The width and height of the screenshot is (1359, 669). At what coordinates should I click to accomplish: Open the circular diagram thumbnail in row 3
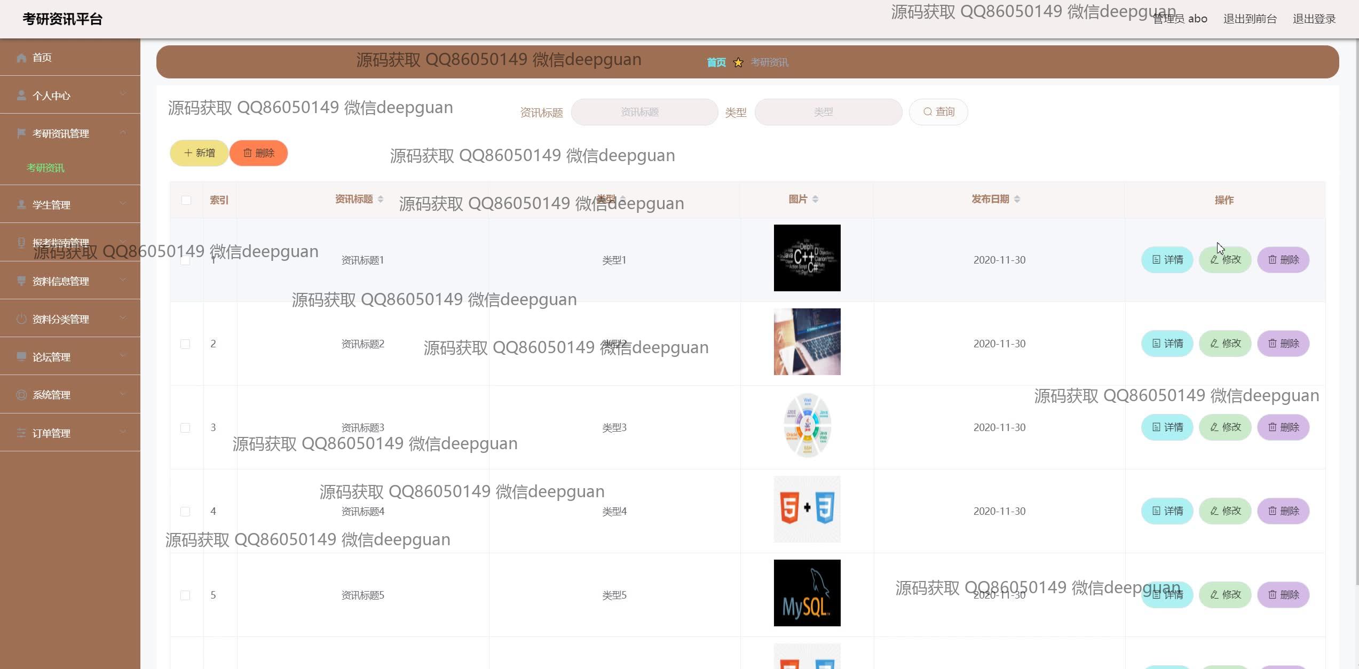pyautogui.click(x=807, y=425)
